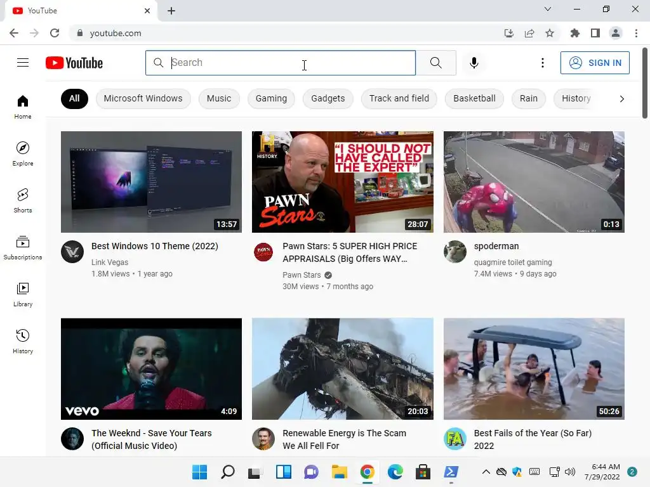Screen dimensions: 650x487
Task: Click Best Fails channel avatar
Action: click(454, 439)
